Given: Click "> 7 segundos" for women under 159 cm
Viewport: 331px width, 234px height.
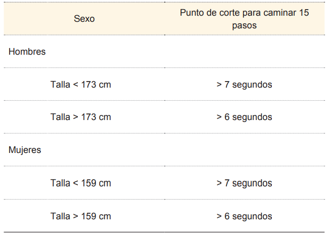Looking at the screenshot, I should tap(244, 183).
